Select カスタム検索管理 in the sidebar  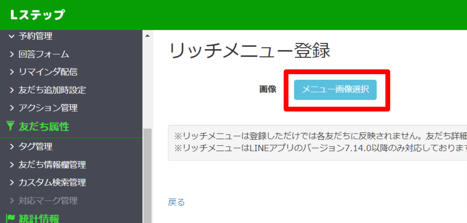point(52,183)
